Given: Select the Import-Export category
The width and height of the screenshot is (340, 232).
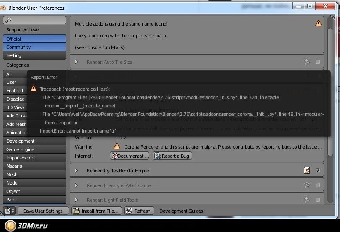Looking at the screenshot, I should [34, 158].
